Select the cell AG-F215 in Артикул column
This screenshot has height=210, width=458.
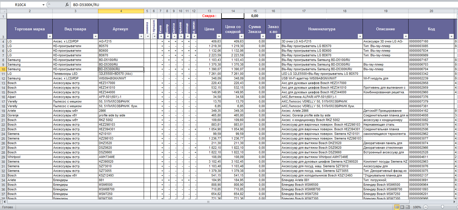(x=121, y=42)
